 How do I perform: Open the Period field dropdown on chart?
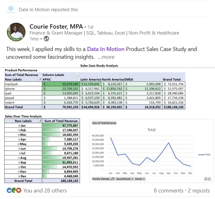pos(140,179)
